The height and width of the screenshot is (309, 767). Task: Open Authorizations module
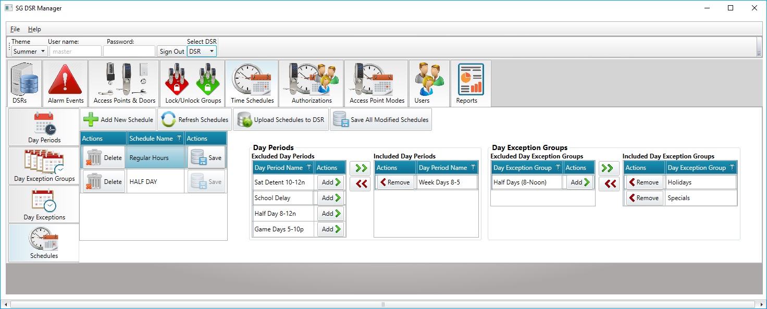click(x=311, y=83)
